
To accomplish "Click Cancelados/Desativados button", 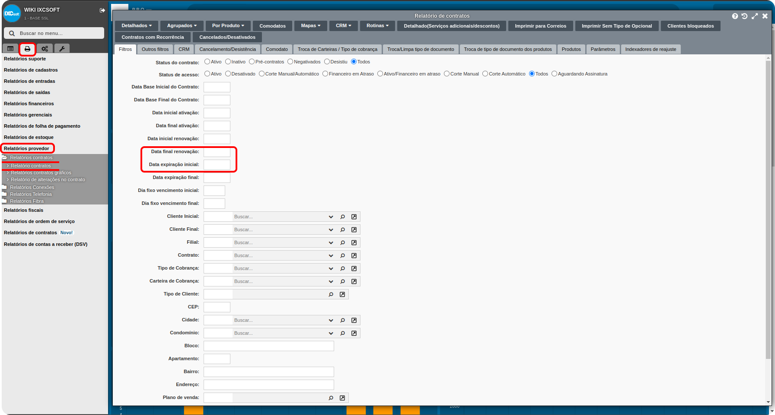I will point(227,37).
